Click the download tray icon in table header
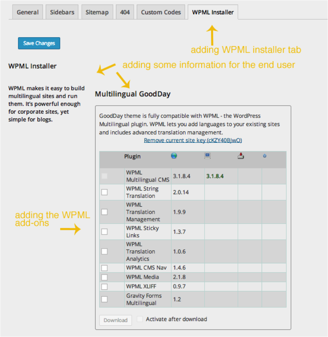The width and height of the screenshot is (328, 337). click(x=241, y=156)
